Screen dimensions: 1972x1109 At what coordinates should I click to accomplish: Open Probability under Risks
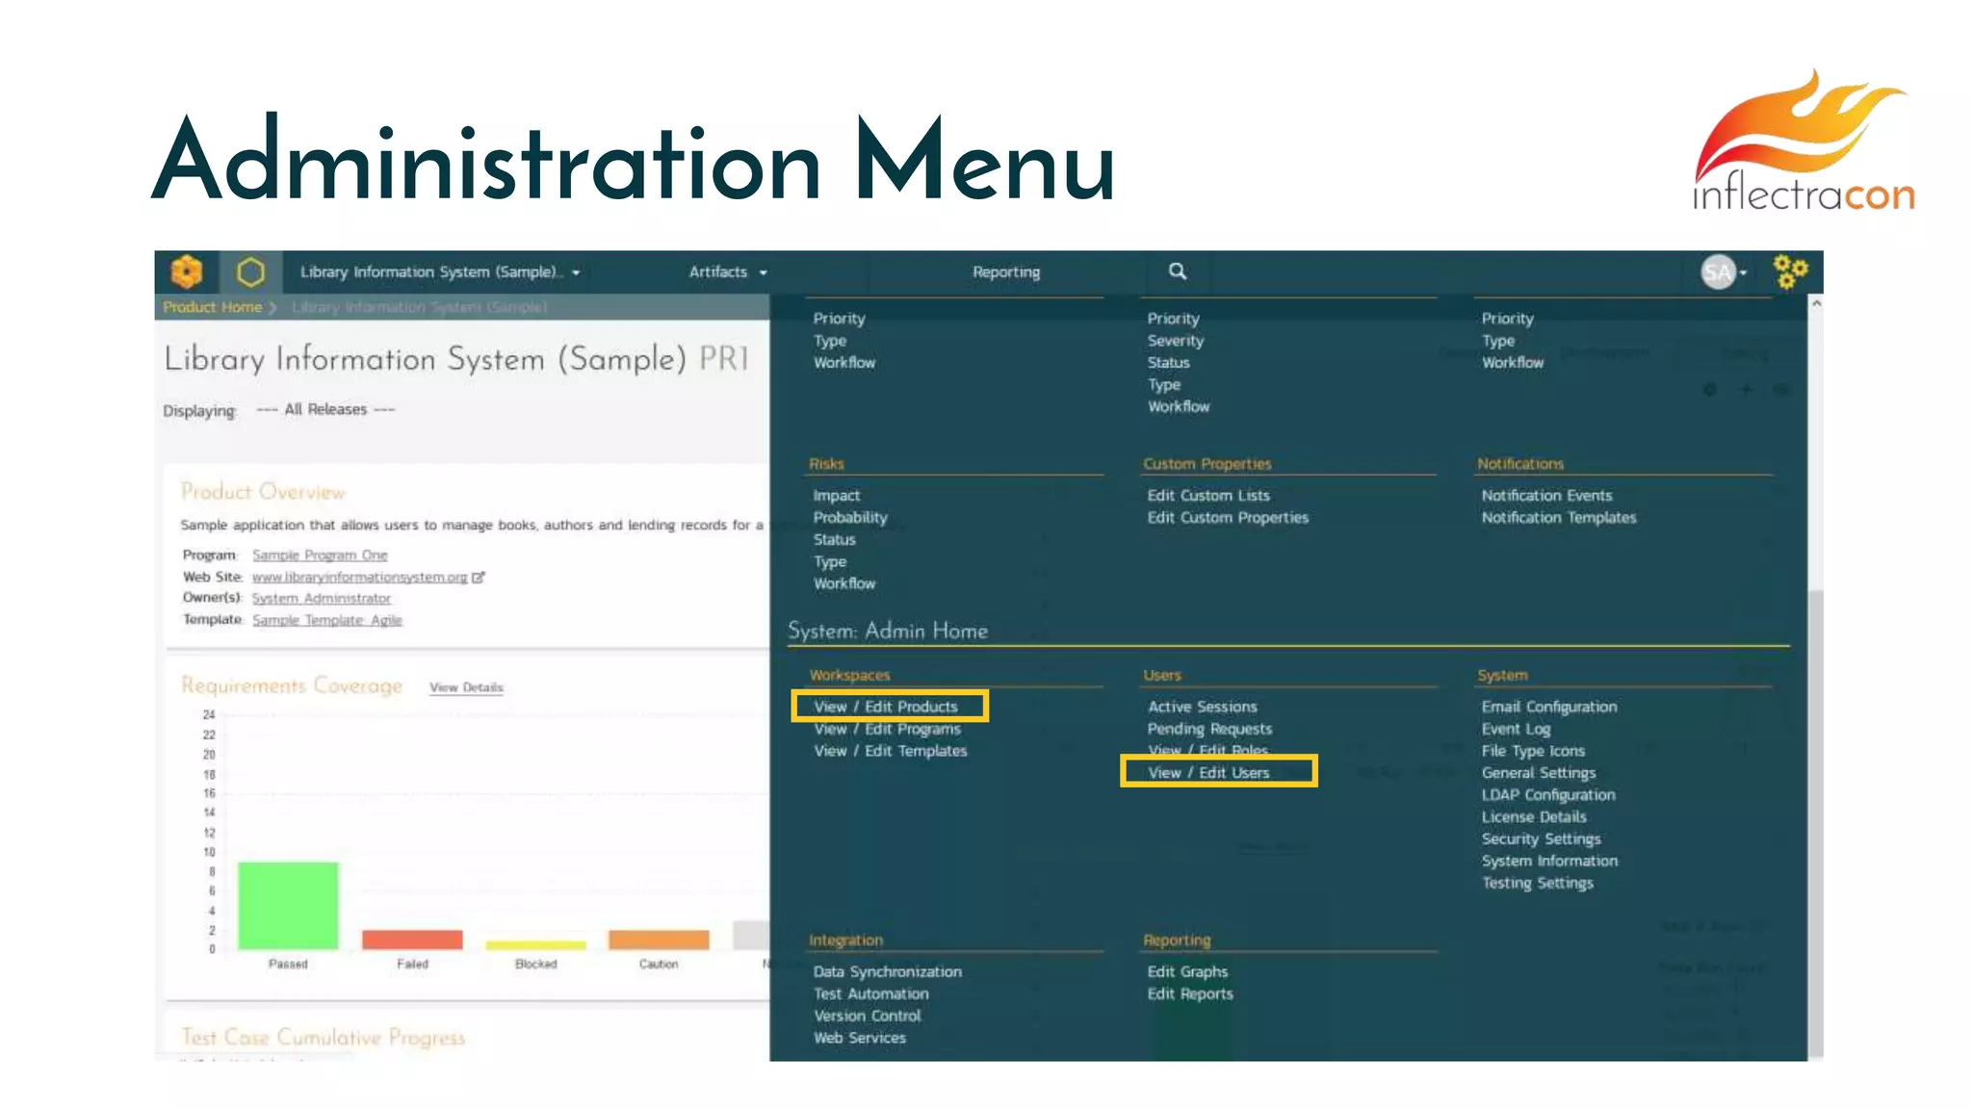850,518
